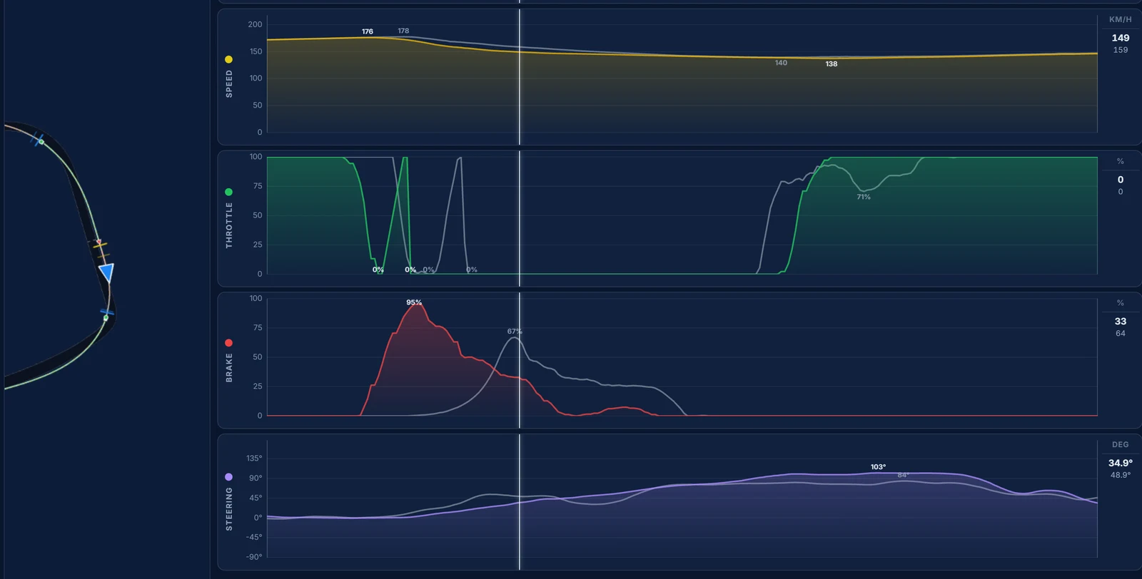Viewport: 1142px width, 579px height.
Task: Click the upper green dot on the track map
Action: [x=41, y=142]
